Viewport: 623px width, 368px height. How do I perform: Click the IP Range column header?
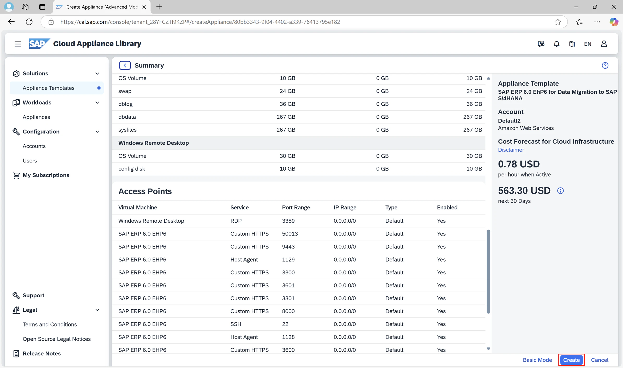tap(345, 207)
